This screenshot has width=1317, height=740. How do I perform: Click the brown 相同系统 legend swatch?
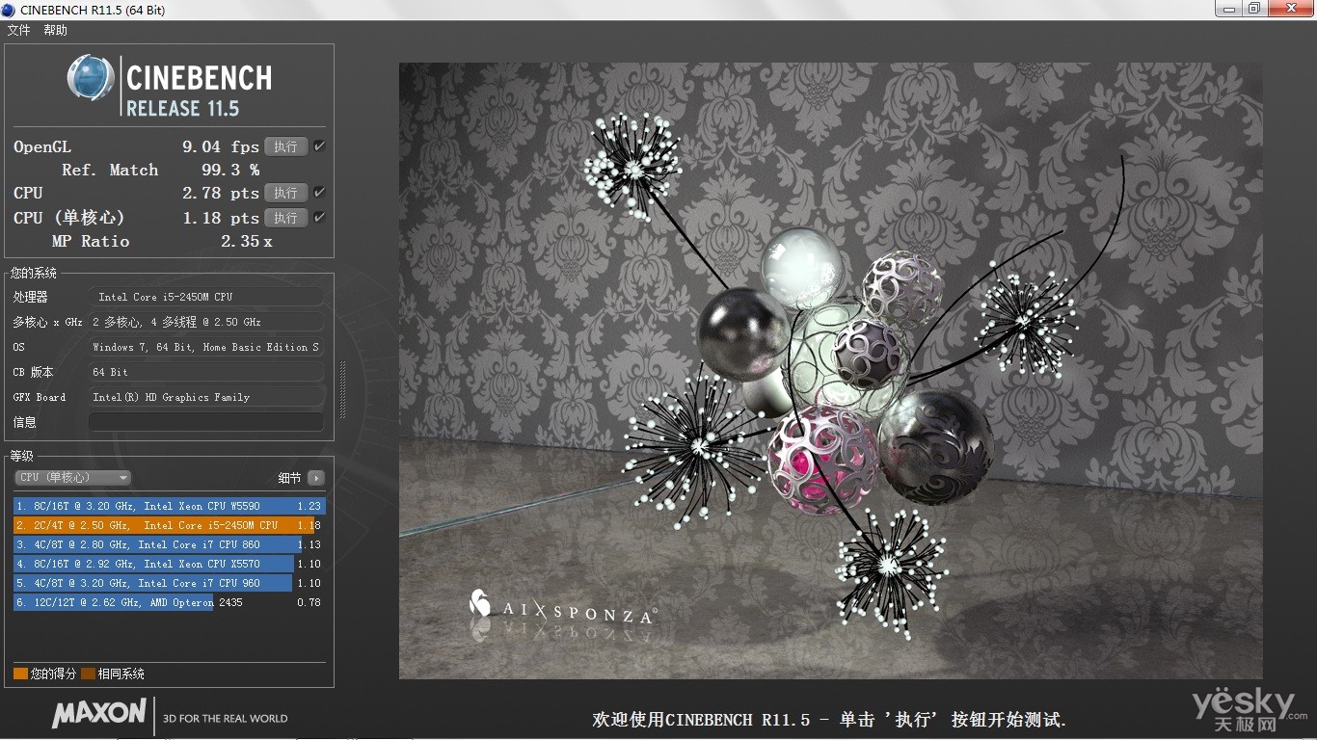pyautogui.click(x=89, y=674)
